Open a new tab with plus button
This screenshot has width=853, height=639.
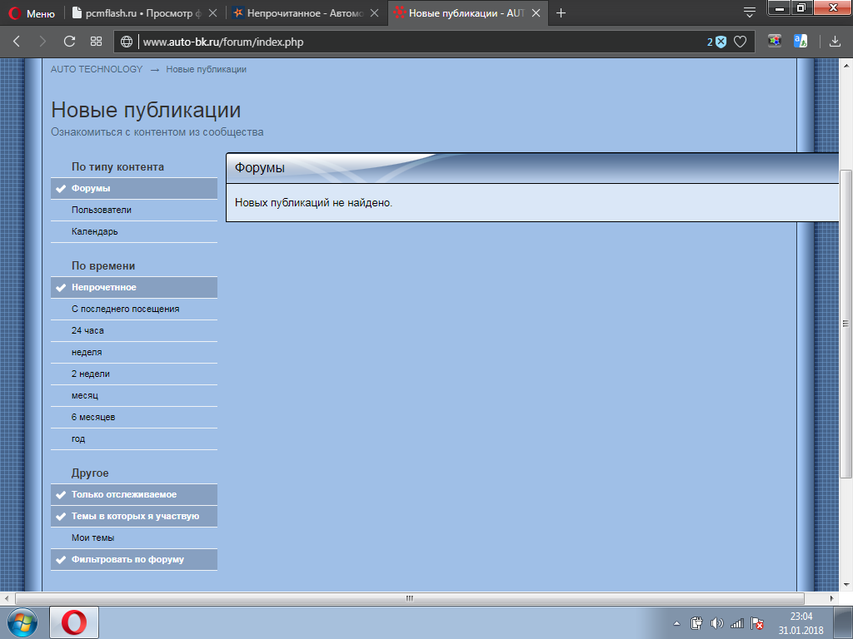tap(561, 13)
